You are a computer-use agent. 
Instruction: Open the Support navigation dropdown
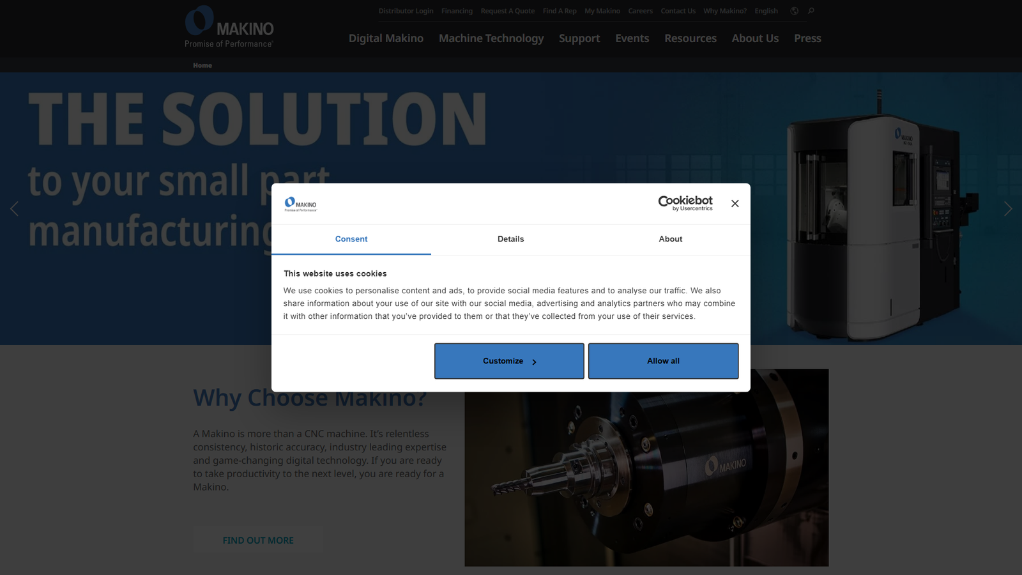coord(579,38)
